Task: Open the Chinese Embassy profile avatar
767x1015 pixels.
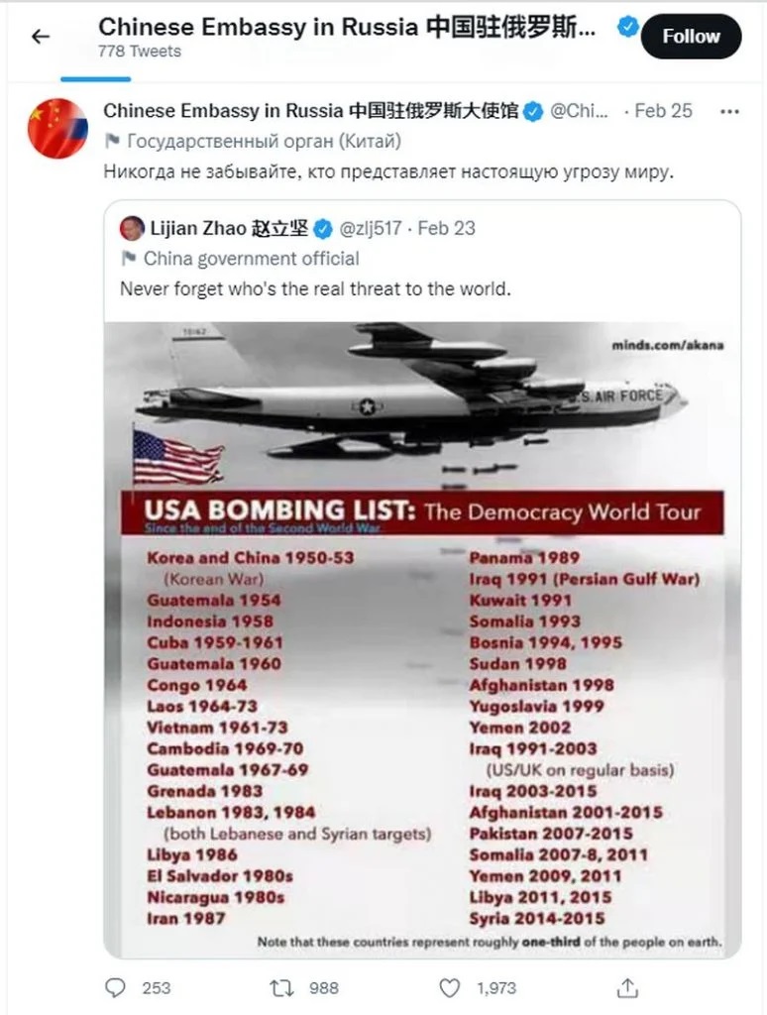Action: click(57, 128)
